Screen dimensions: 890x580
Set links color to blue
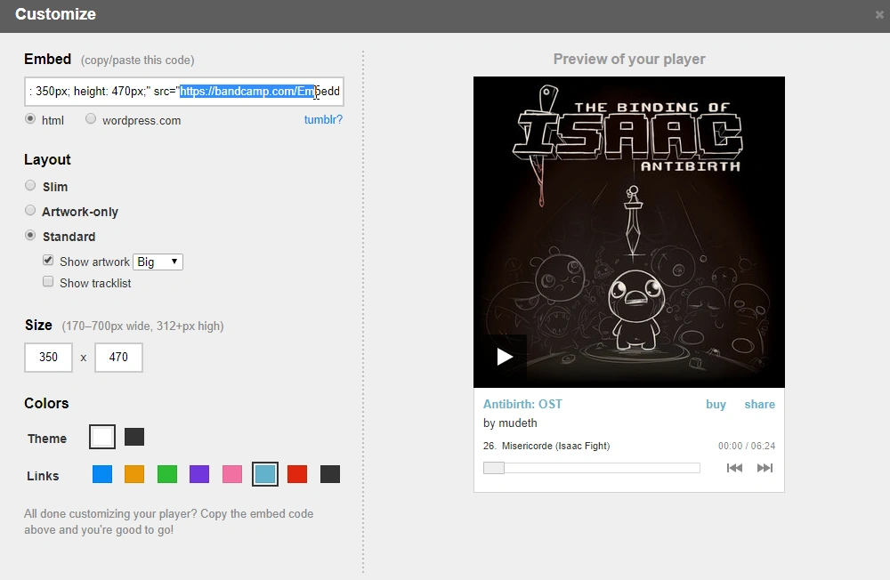[102, 474]
